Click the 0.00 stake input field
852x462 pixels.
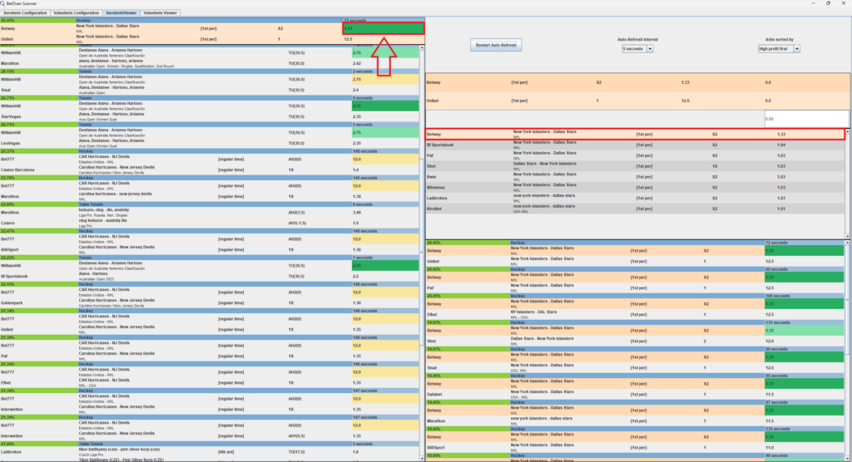tap(806, 118)
